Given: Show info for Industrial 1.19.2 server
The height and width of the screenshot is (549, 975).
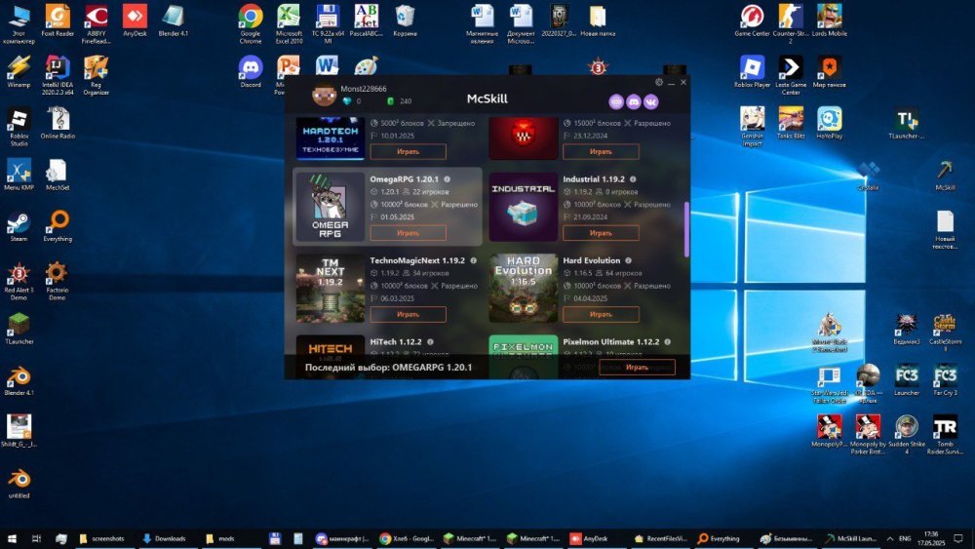Looking at the screenshot, I should pos(633,179).
